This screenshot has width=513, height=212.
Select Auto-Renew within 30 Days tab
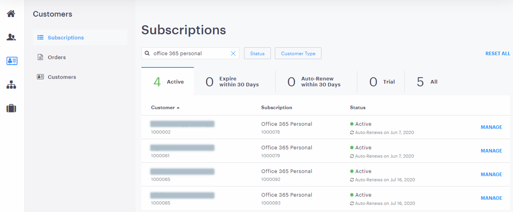pos(316,82)
